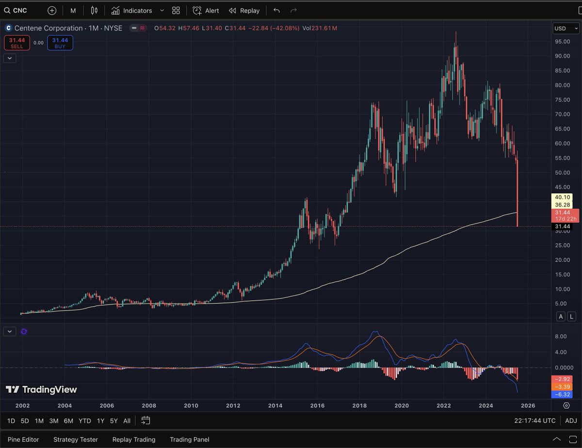
Task: Open candlestick chart style menu
Action: 94,10
